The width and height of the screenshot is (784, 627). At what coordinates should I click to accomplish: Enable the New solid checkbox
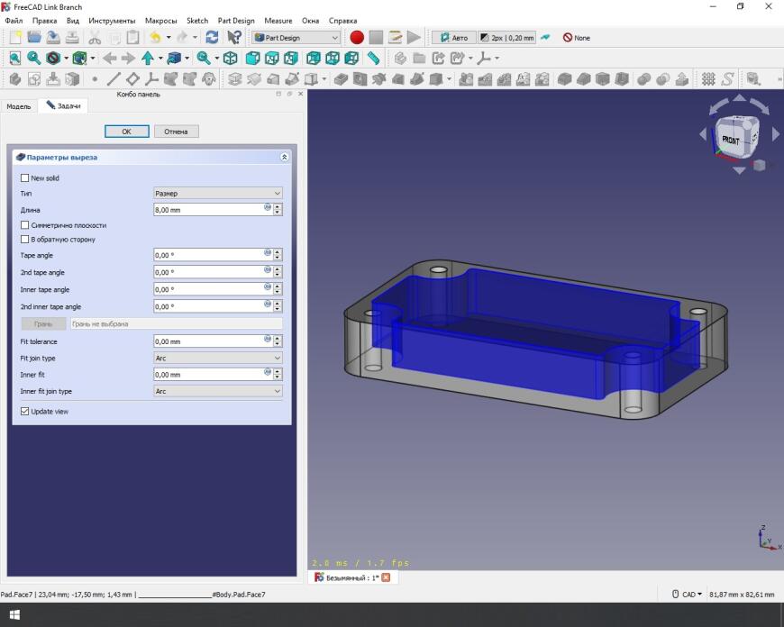(25, 178)
